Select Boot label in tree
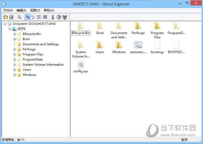The height and width of the screenshot is (144, 203). coord(26,39)
